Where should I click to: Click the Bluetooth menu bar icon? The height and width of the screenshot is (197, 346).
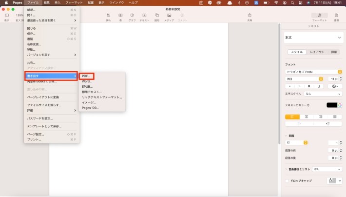click(239, 2)
